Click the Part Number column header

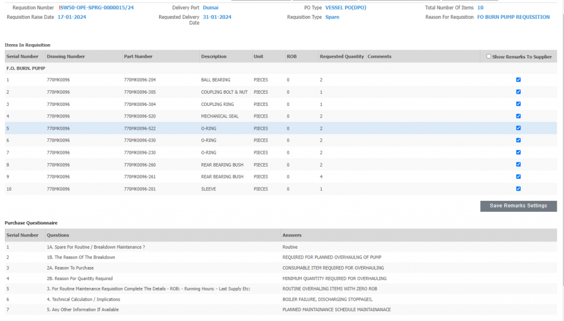138,56
